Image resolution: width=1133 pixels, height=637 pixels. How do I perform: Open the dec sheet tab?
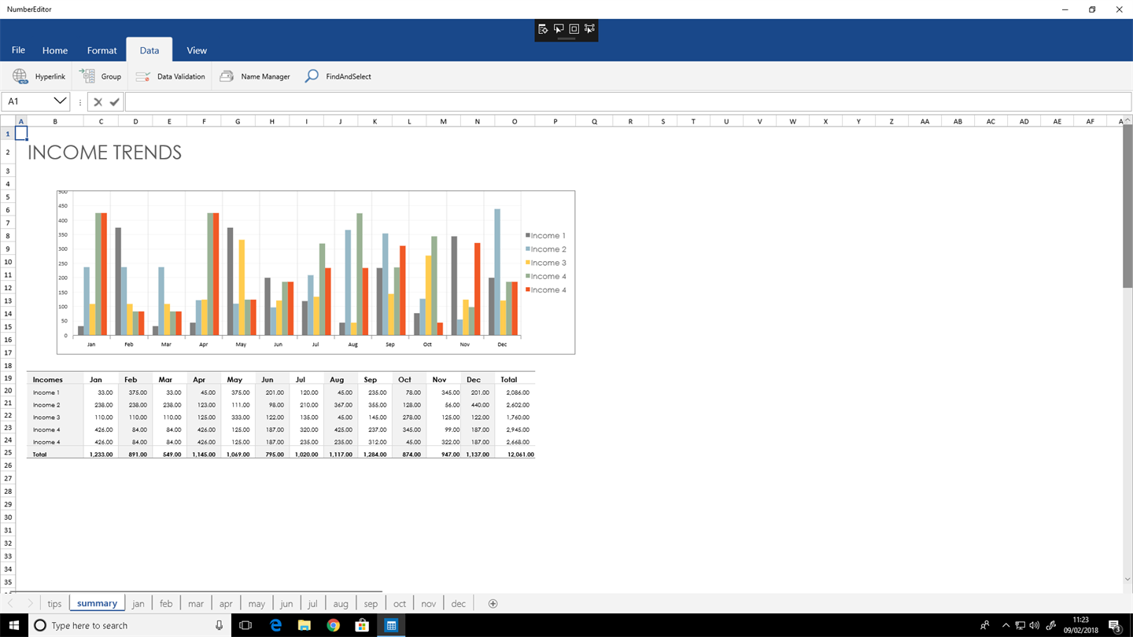(459, 604)
